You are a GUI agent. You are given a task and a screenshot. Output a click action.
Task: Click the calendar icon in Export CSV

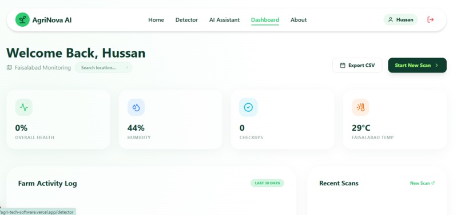pyautogui.click(x=343, y=66)
